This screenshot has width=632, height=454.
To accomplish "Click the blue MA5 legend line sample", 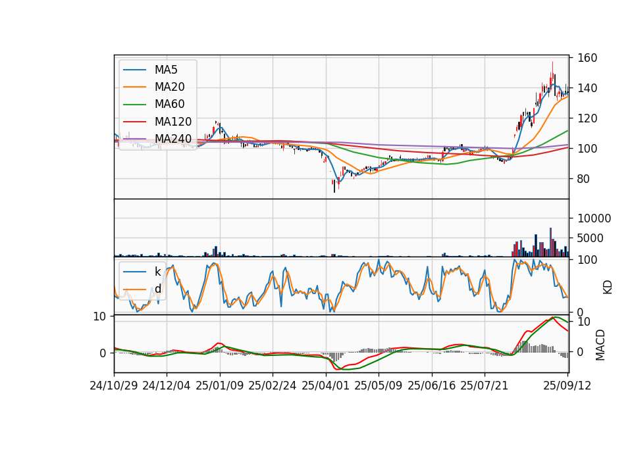I will coord(134,70).
